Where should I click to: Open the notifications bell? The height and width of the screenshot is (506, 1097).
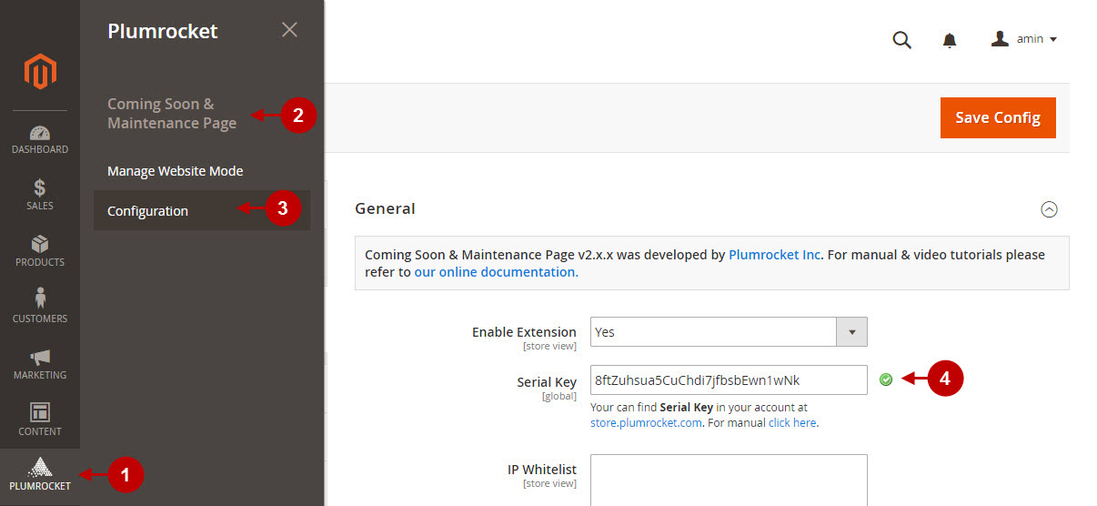[x=950, y=40]
